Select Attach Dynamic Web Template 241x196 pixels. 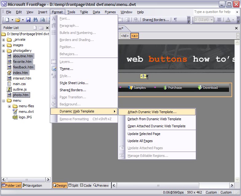tap(157, 112)
